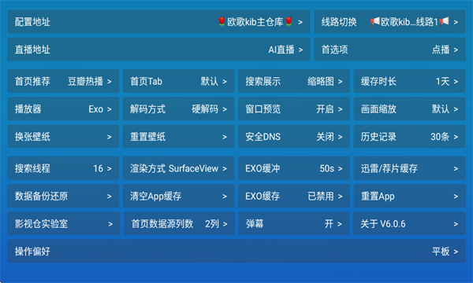Select the 首页Tab default option
473x283 pixels.
pyautogui.click(x=179, y=81)
